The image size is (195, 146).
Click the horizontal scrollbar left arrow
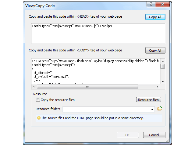(x=34, y=87)
